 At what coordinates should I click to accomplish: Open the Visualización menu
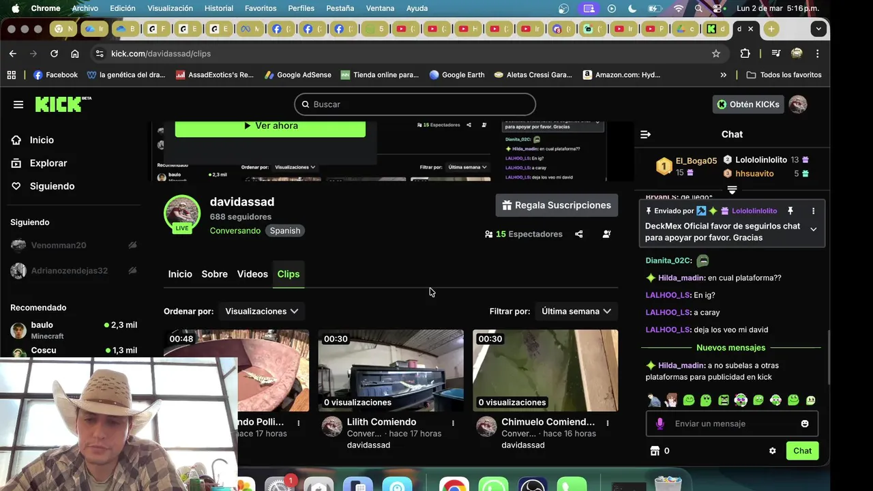tap(170, 8)
